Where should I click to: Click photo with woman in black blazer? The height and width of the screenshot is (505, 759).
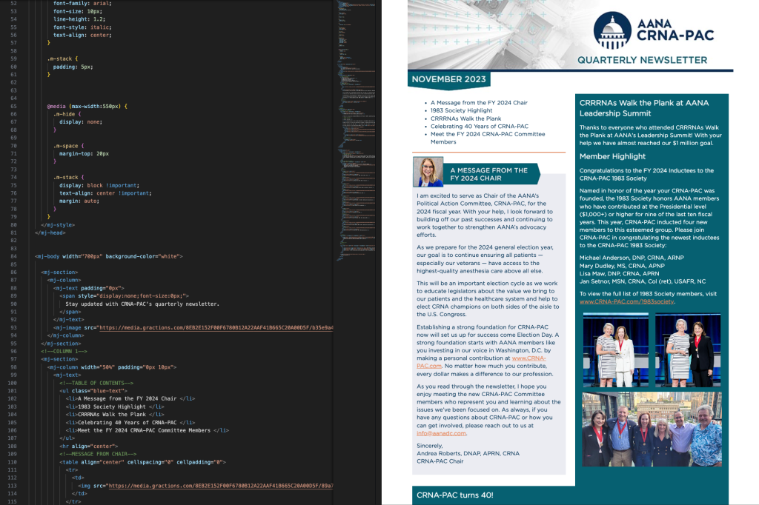click(x=688, y=350)
